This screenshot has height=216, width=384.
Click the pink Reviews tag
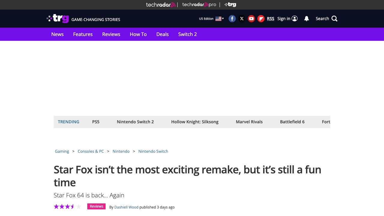click(x=96, y=206)
